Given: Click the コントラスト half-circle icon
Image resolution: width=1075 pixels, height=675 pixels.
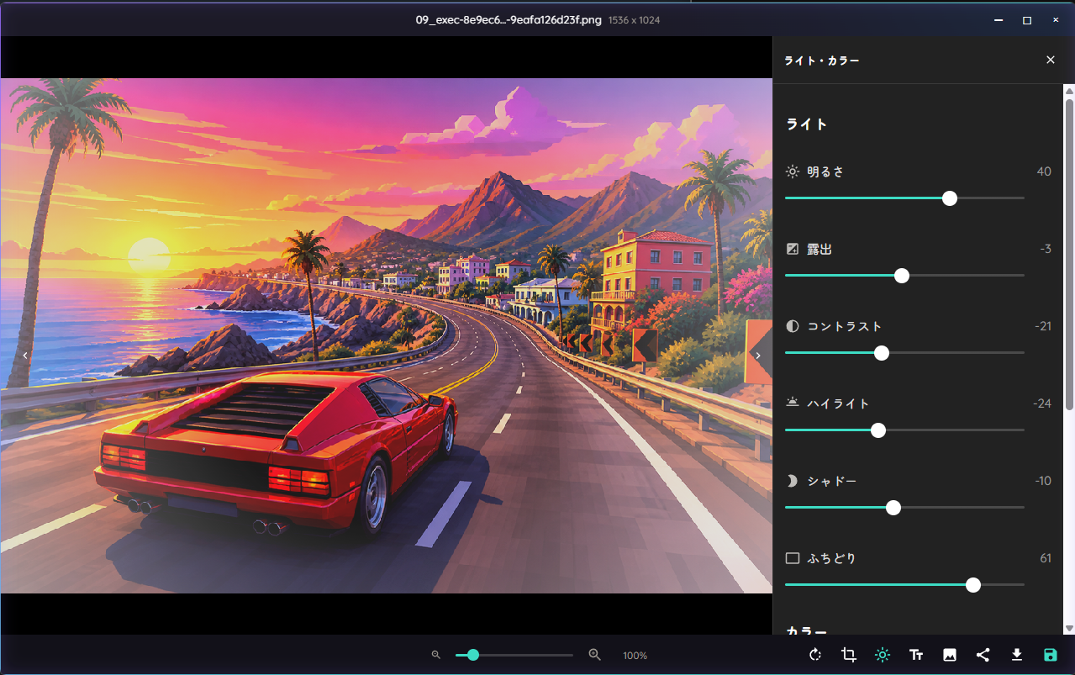Looking at the screenshot, I should tap(793, 326).
